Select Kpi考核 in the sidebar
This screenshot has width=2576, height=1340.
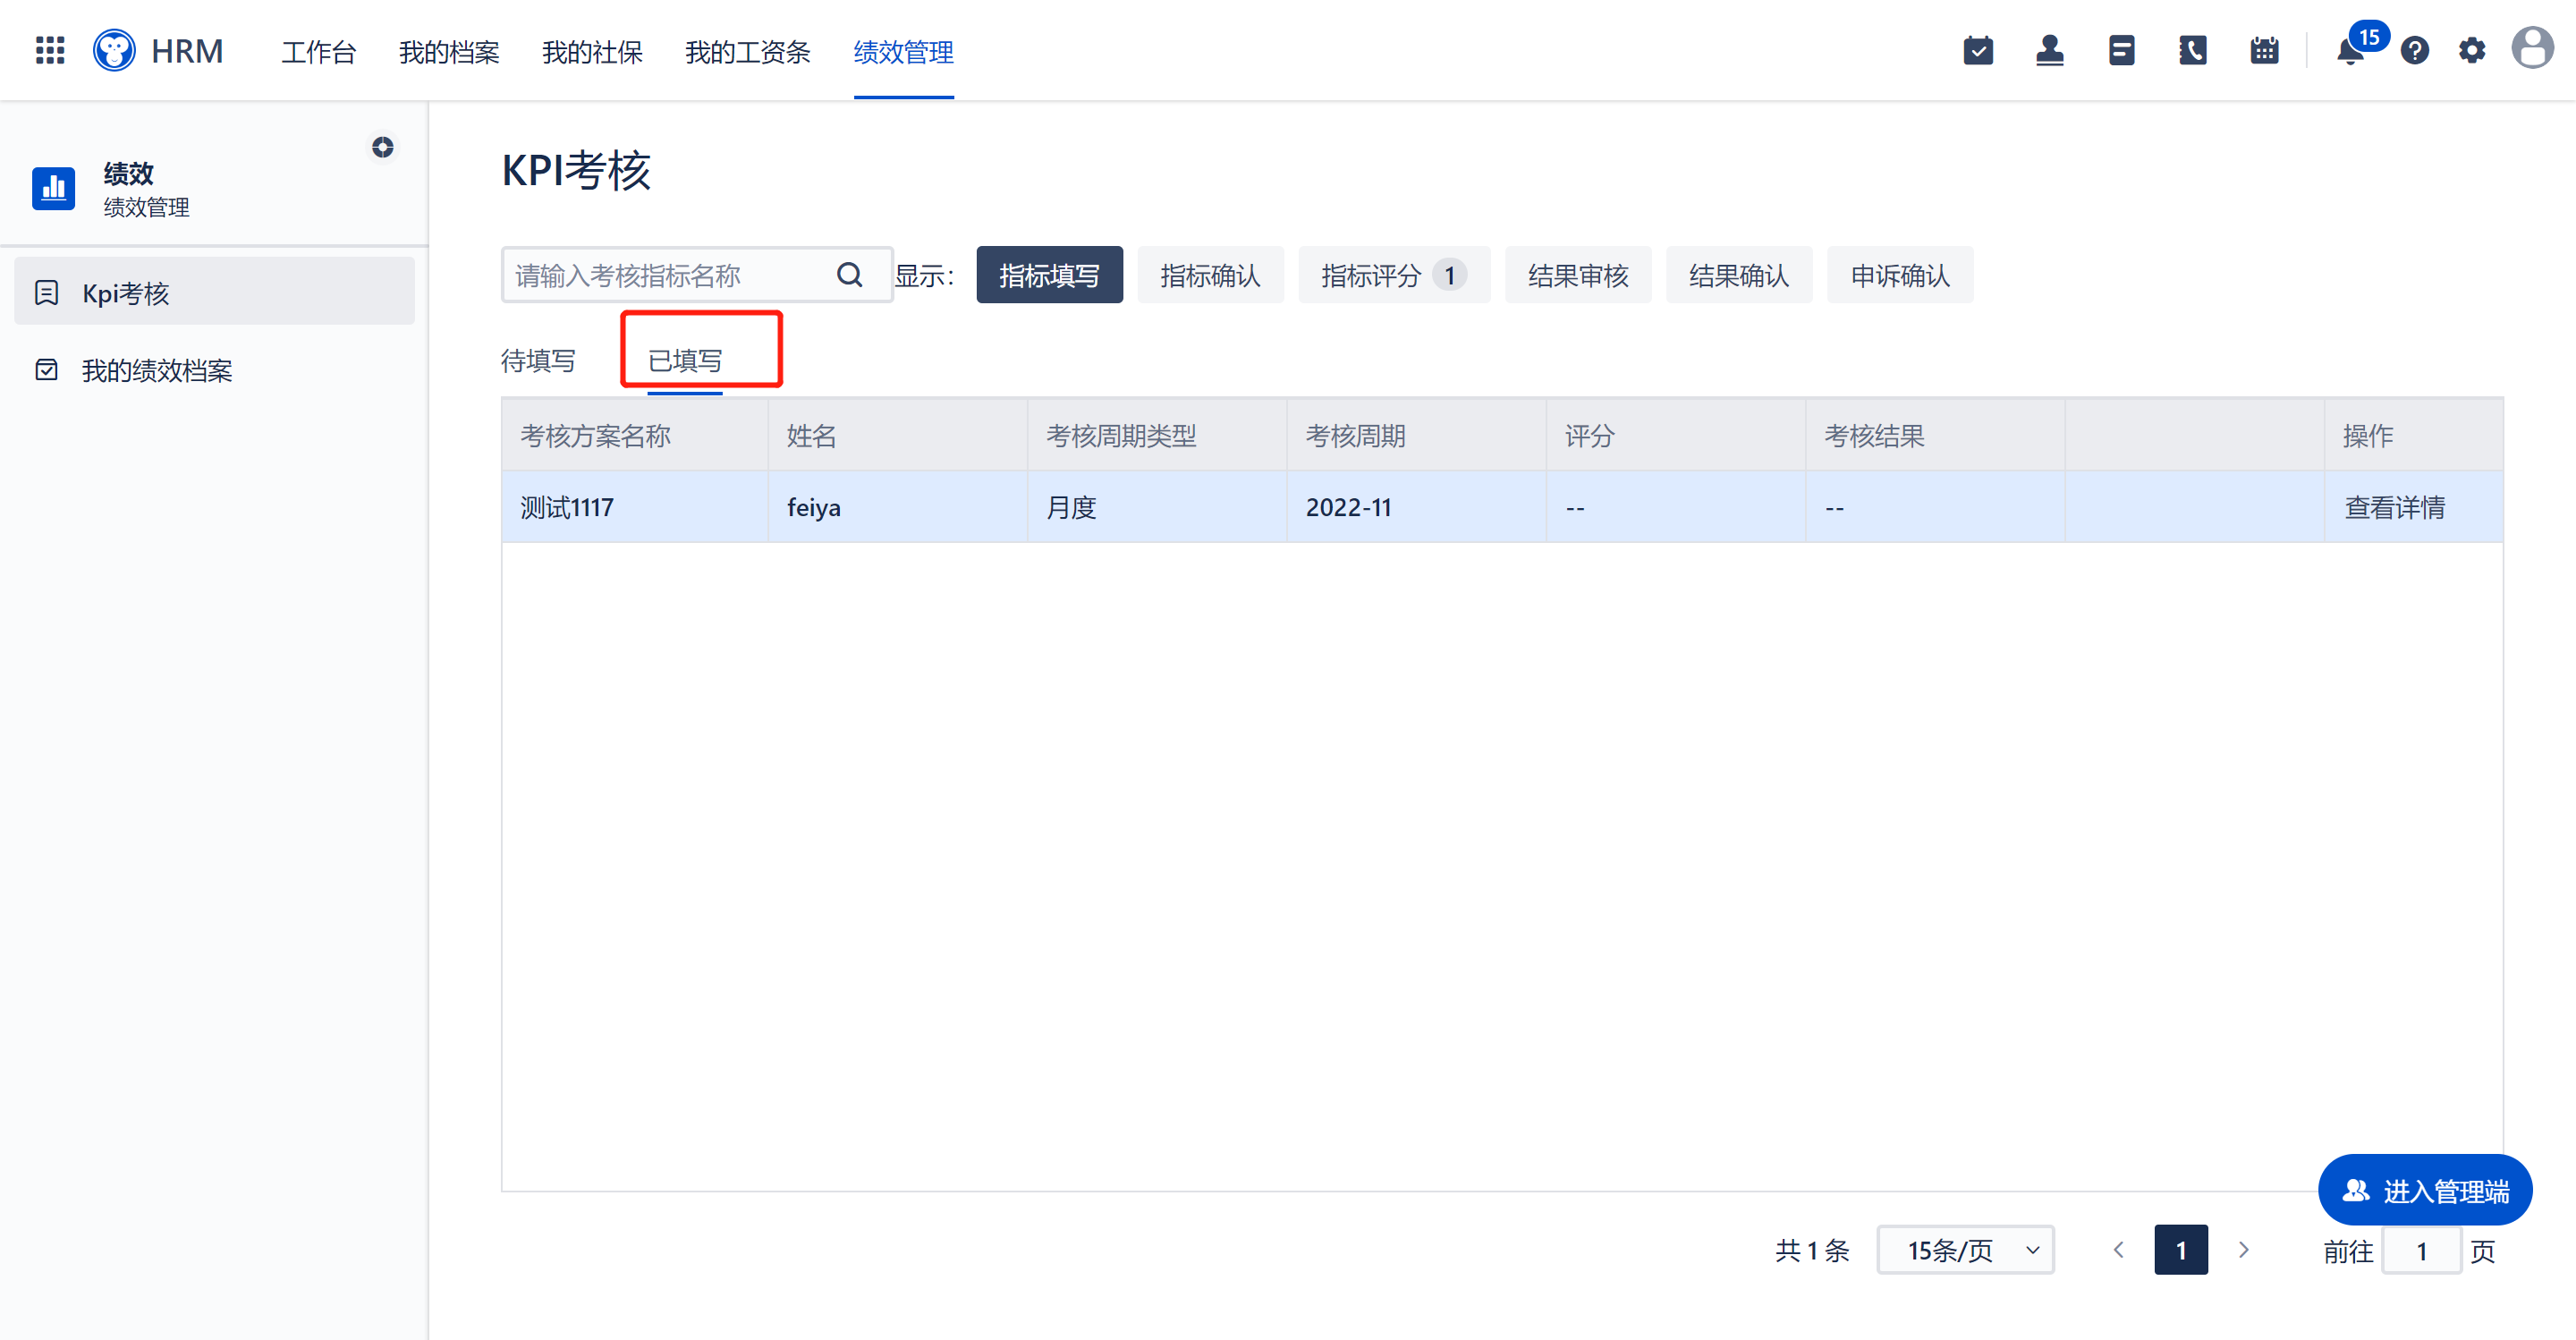coord(214,291)
